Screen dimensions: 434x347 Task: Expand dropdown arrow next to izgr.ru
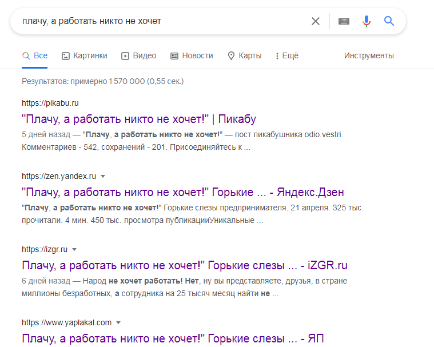[x=74, y=249]
